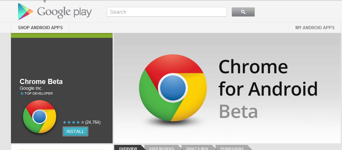
Task: Switch to the Overview tab
Action: click(128, 148)
